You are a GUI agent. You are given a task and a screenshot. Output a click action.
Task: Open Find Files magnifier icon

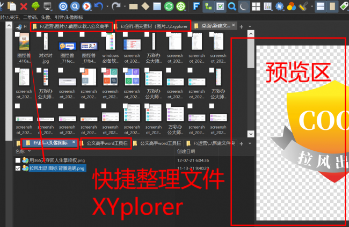(232, 6)
